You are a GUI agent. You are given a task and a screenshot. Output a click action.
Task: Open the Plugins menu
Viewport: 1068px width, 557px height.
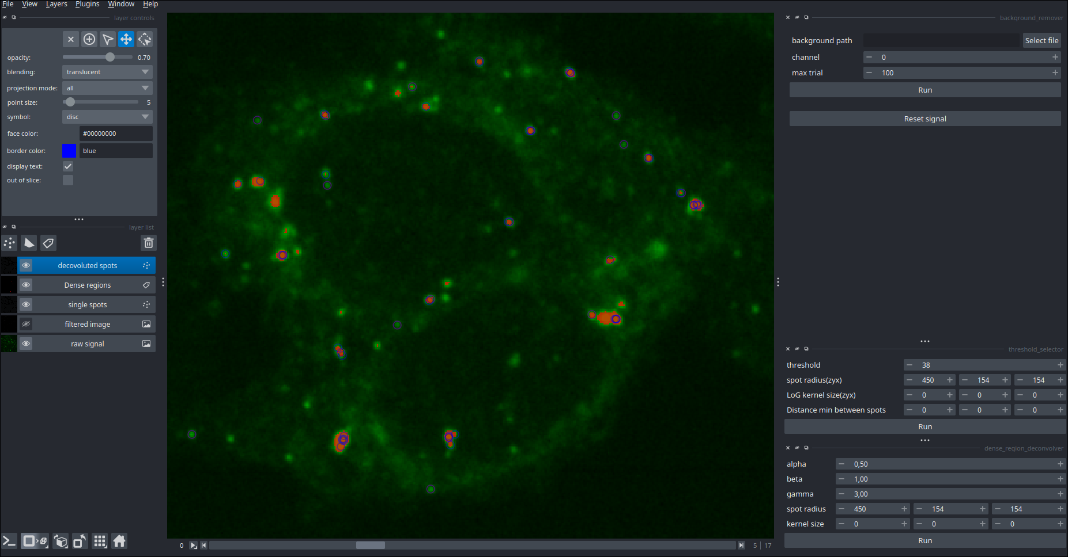87,4
